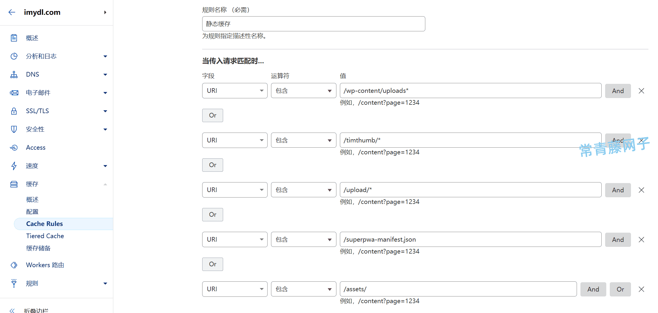This screenshot has height=313, width=658.
Task: Expand the 分析和日志 submenu arrow
Action: [105, 56]
